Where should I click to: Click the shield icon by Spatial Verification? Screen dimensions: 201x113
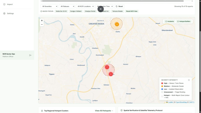[121, 111]
